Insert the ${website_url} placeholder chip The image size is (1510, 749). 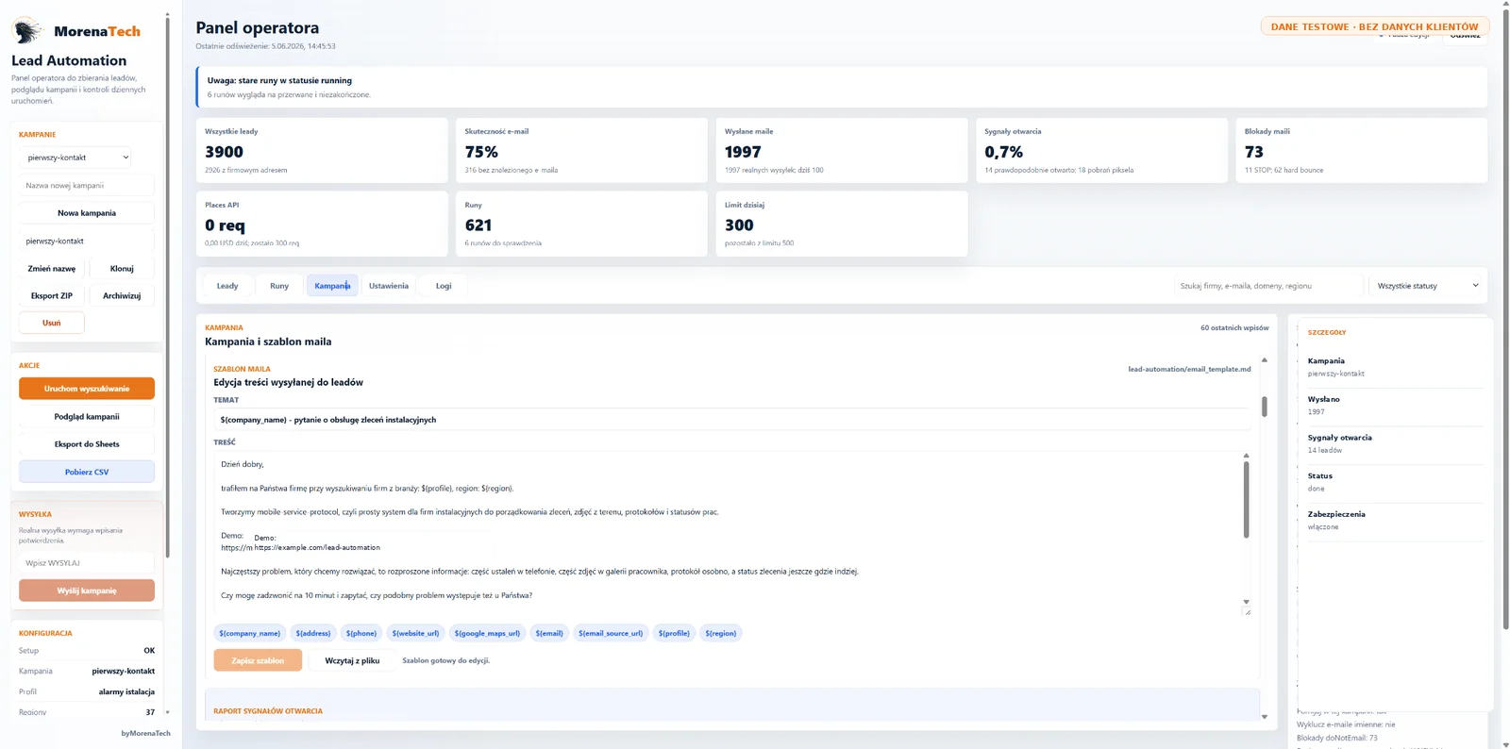(415, 633)
